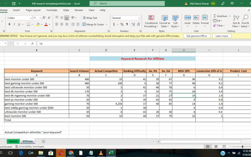Open Conditional Formatting
Screen dimensions: 251x157
click(x=151, y=21)
